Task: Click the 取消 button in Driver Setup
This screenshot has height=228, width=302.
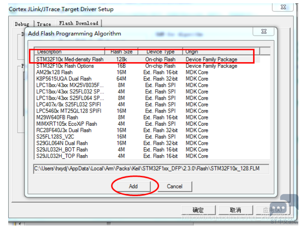Action: pyautogui.click(x=236, y=210)
